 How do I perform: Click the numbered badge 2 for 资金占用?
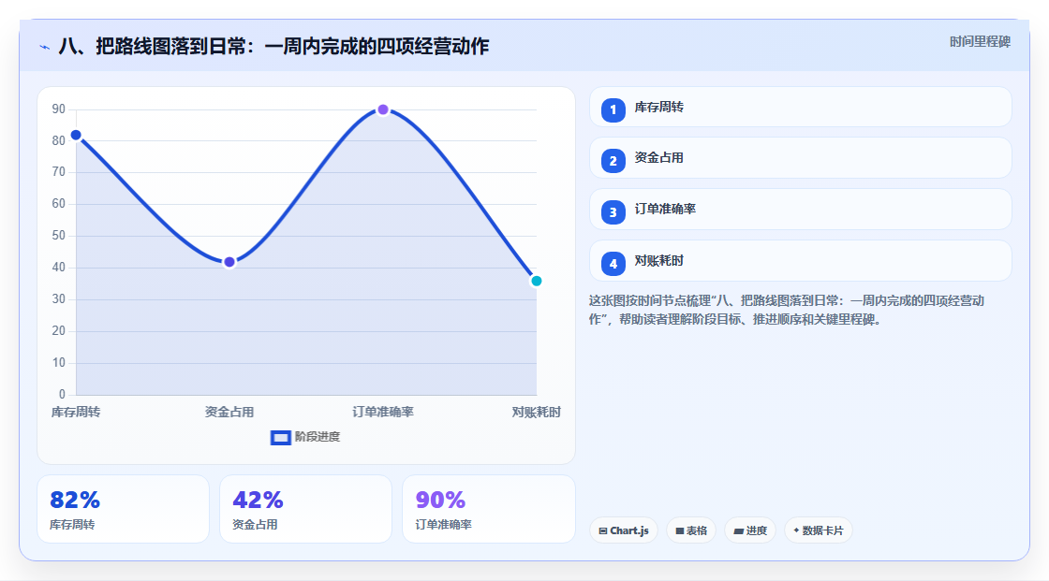click(613, 161)
